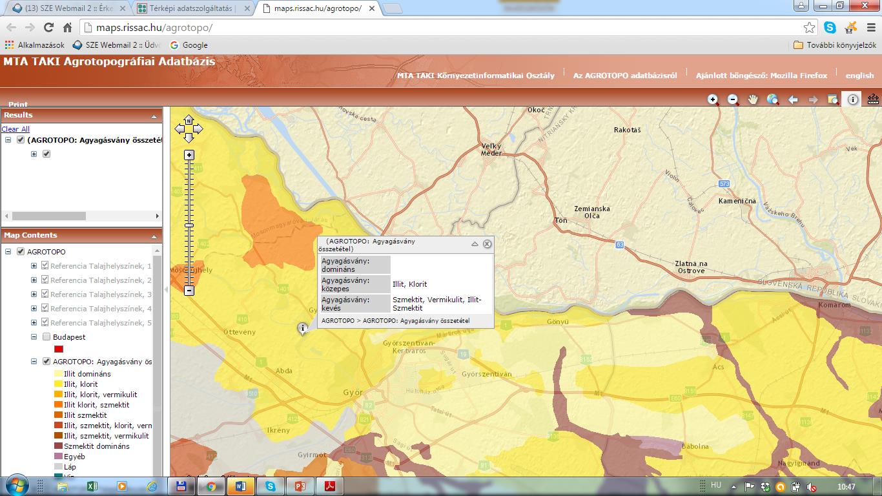Toggle Referencia Talajhelyszínek, 1 checkbox

[45, 265]
